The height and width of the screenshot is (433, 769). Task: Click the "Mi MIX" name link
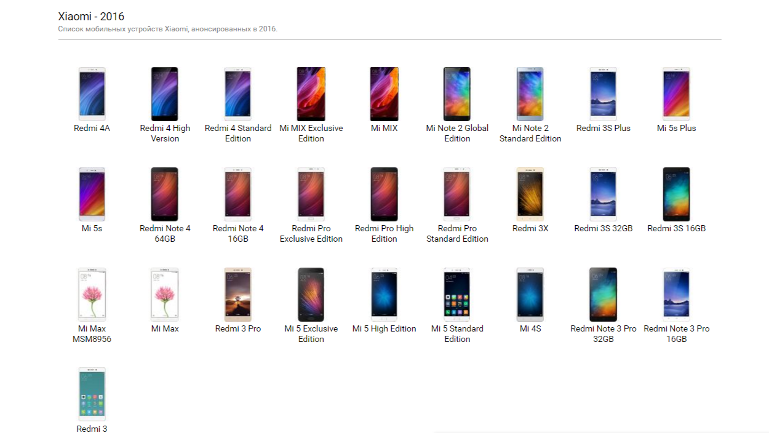[x=384, y=129]
